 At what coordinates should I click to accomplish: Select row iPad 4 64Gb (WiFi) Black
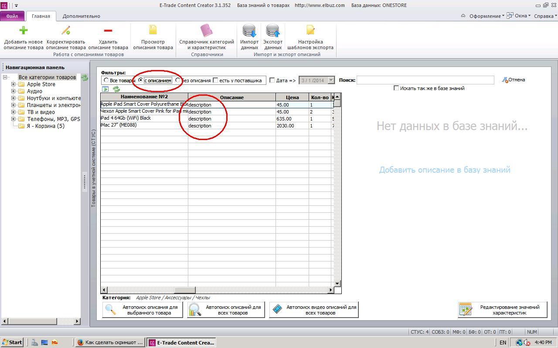point(217,119)
